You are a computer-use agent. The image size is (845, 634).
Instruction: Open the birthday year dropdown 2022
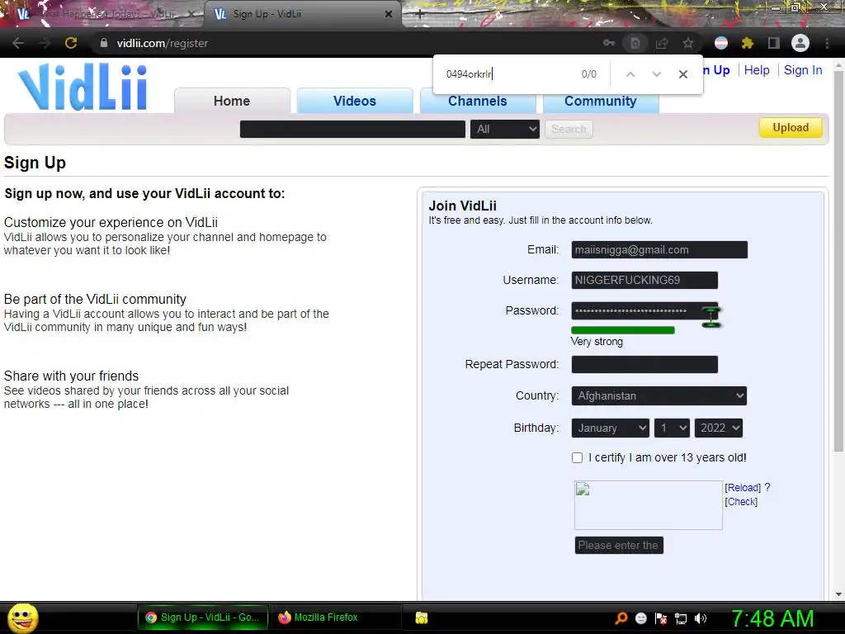(x=719, y=428)
